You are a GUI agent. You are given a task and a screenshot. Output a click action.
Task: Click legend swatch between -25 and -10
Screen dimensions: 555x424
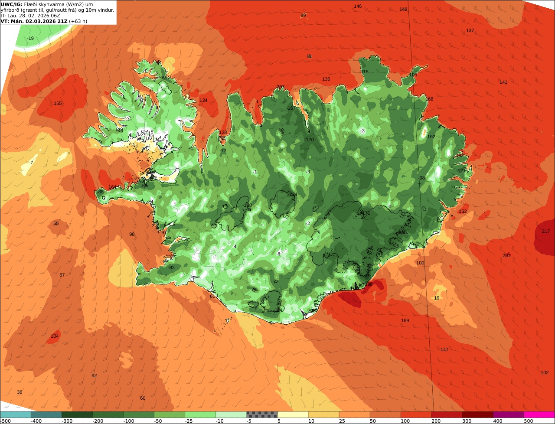point(200,414)
